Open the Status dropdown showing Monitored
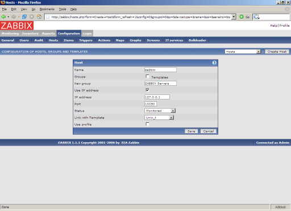291x211 pixels. pyautogui.click(x=160, y=111)
